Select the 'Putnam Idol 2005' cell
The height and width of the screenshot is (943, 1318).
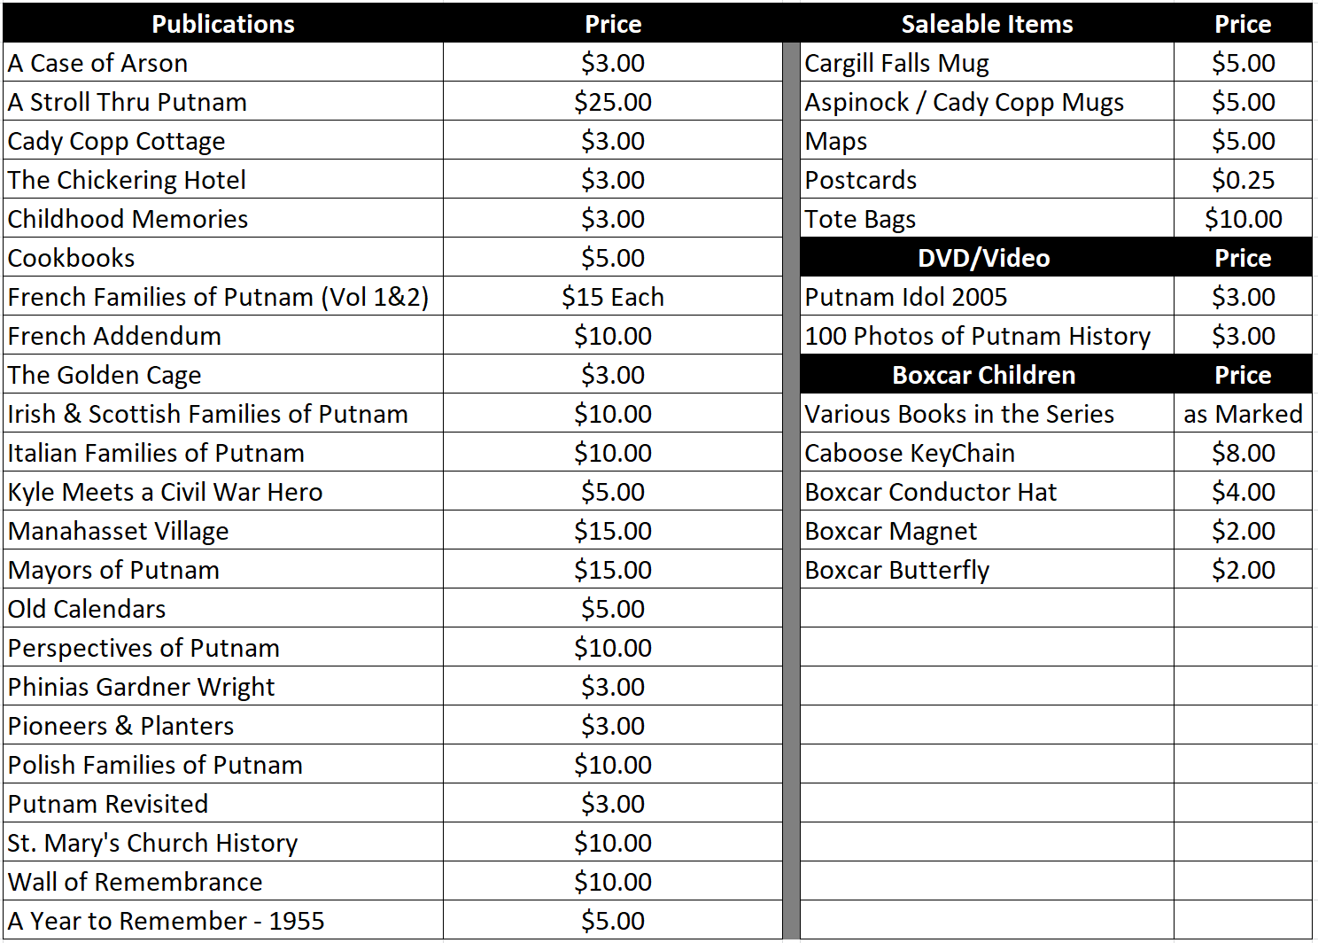pyautogui.click(x=987, y=297)
